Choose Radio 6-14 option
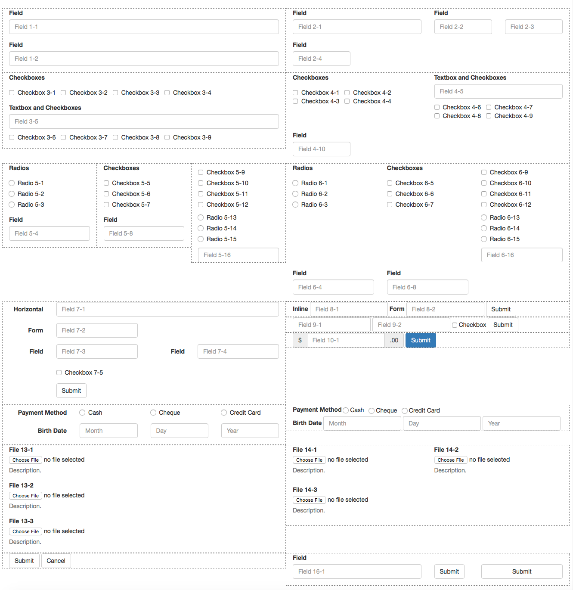Viewport: 573px width, 590px height. click(484, 228)
